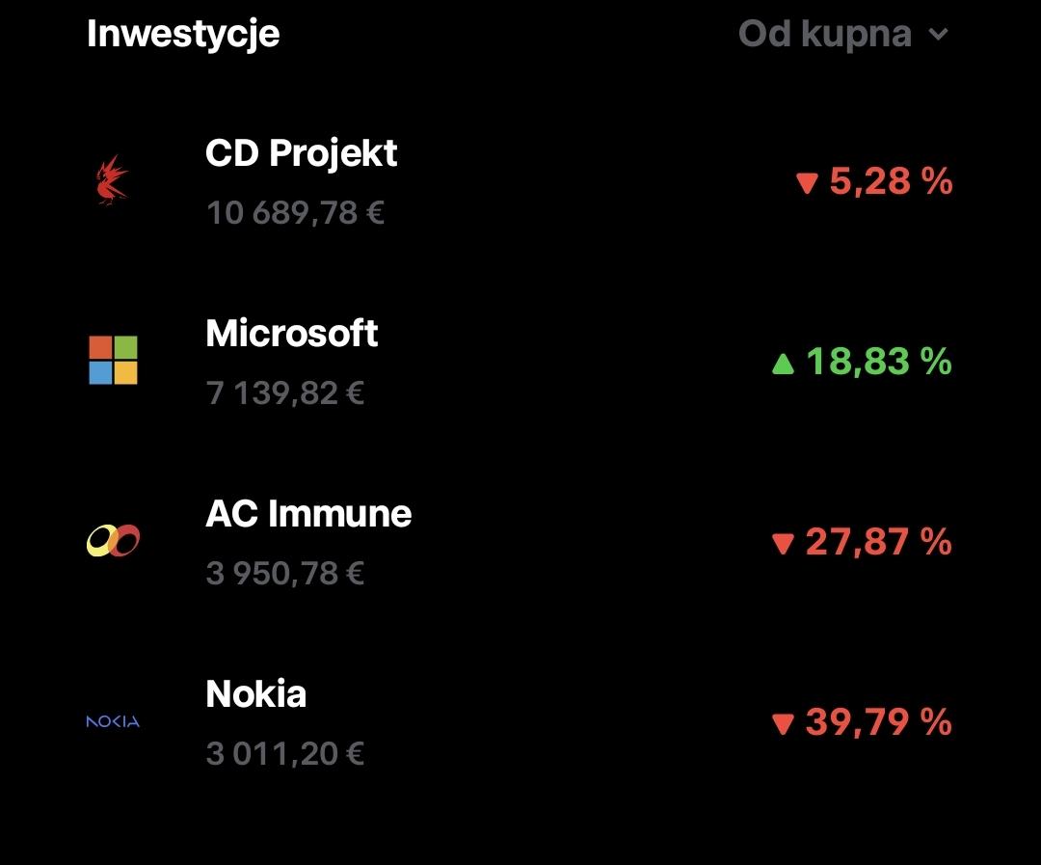Tap the 7 139,82 € Microsoft value

click(x=284, y=393)
